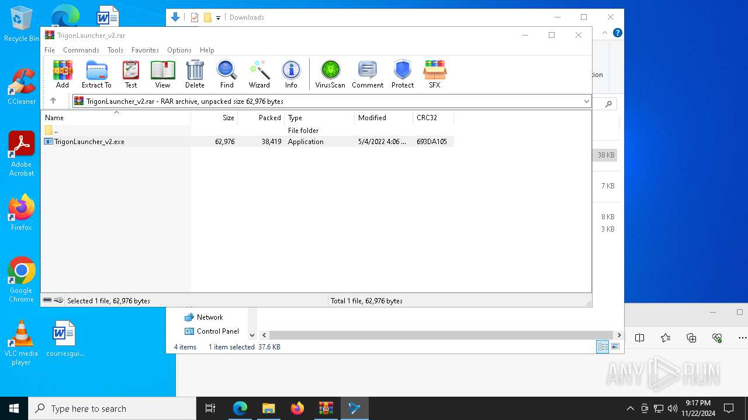The width and height of the screenshot is (748, 420).
Task: Open the File menu
Action: tap(50, 50)
